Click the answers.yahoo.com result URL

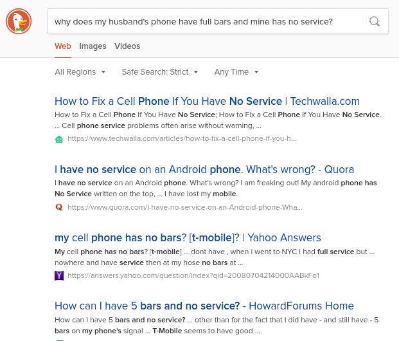click(193, 275)
